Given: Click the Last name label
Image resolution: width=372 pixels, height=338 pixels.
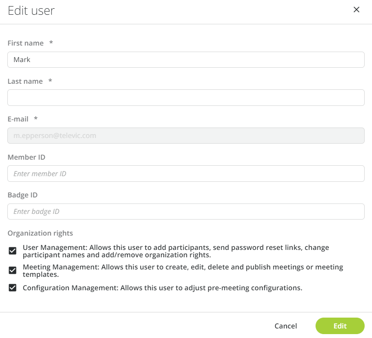Looking at the screenshot, I should (25, 81).
